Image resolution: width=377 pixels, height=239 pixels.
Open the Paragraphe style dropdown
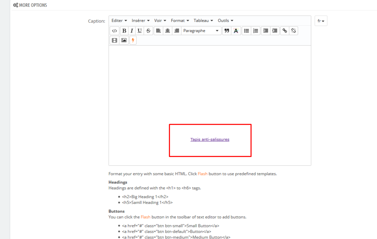pyautogui.click(x=202, y=31)
